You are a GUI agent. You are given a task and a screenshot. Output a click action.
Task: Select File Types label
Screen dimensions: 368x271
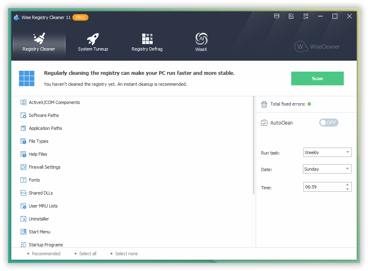tap(38, 141)
